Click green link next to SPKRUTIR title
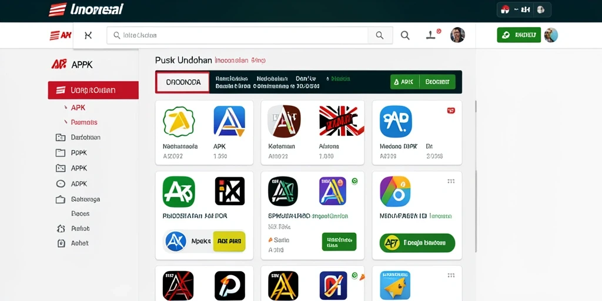Image resolution: width=602 pixels, height=301 pixels. coord(330,216)
